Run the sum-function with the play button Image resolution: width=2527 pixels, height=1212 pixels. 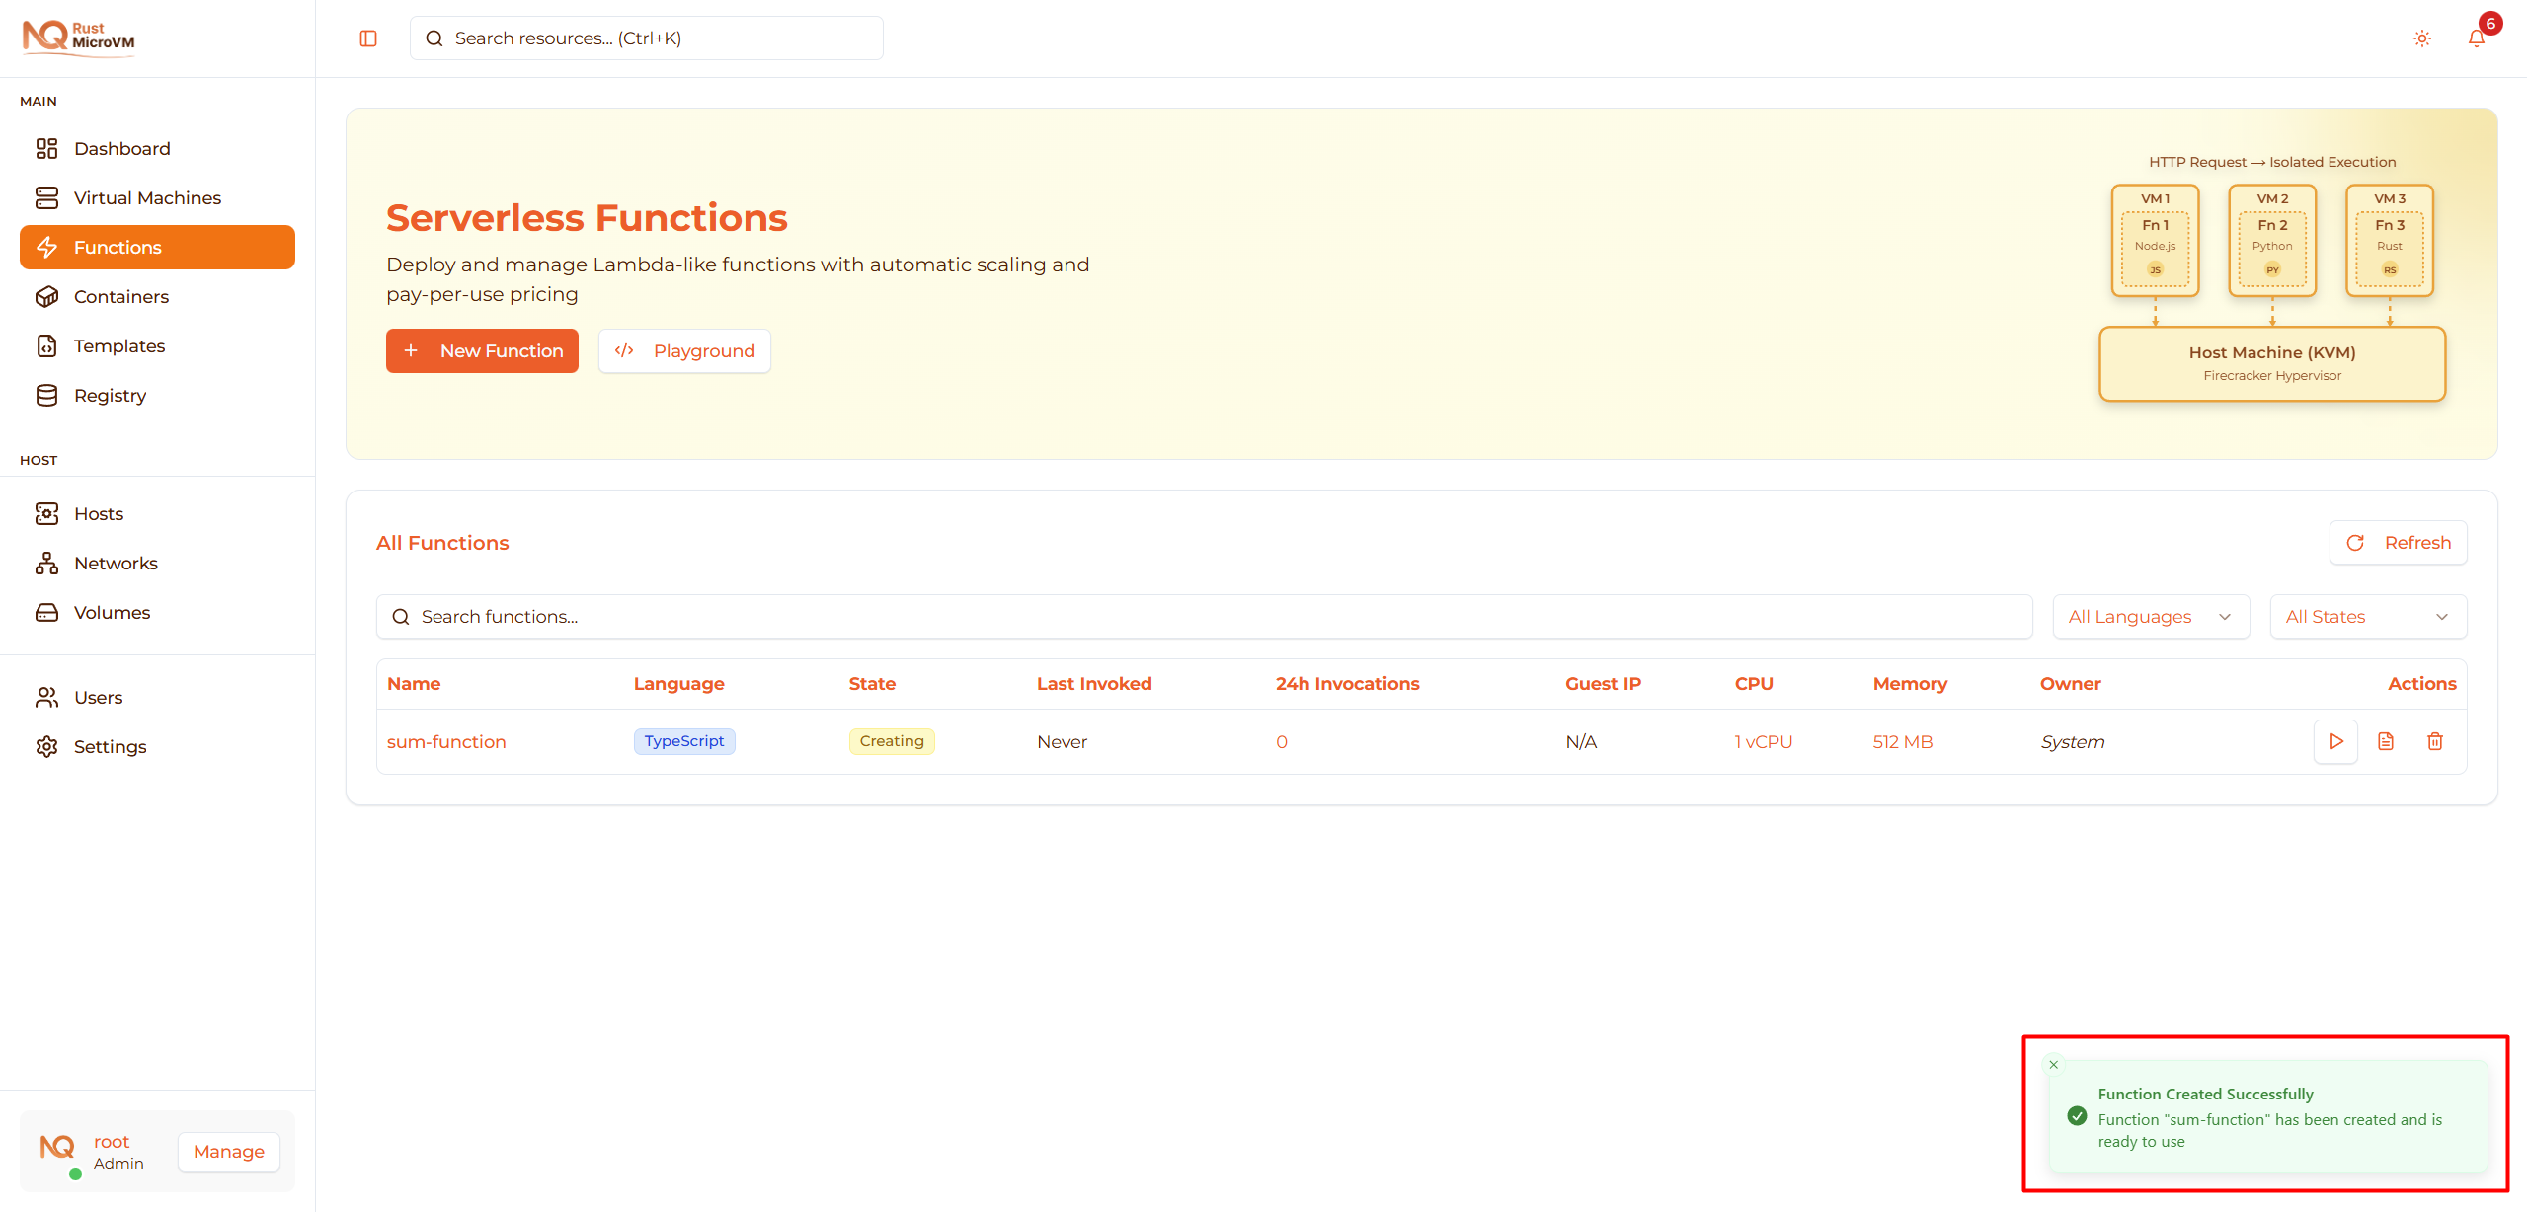coord(2335,741)
